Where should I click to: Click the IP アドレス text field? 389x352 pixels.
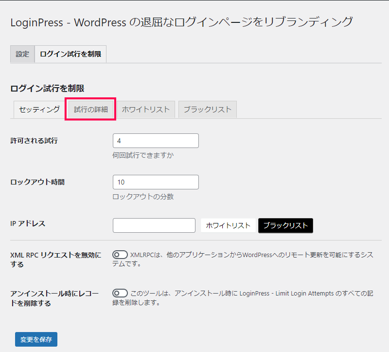(154, 225)
